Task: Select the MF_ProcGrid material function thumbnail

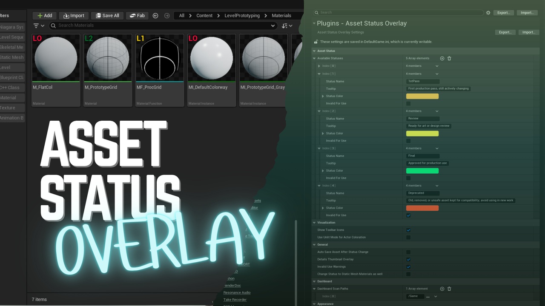Action: pyautogui.click(x=160, y=58)
